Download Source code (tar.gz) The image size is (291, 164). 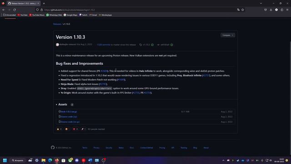pos(70,122)
